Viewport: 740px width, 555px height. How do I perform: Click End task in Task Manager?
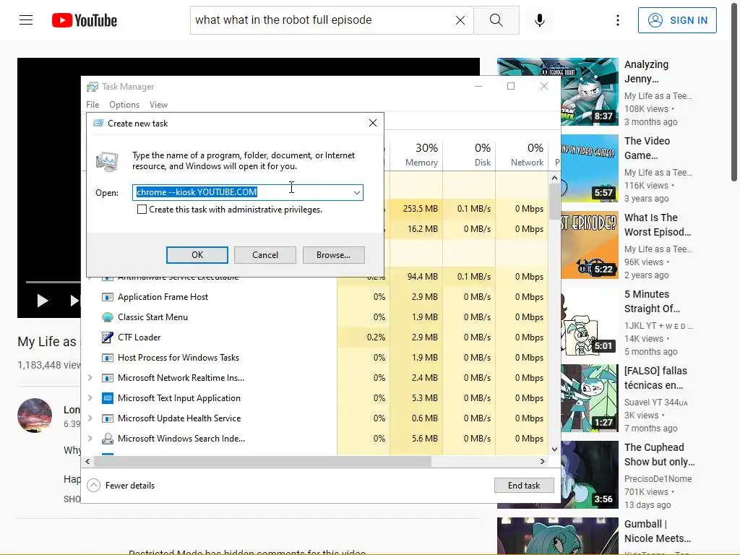click(x=524, y=485)
